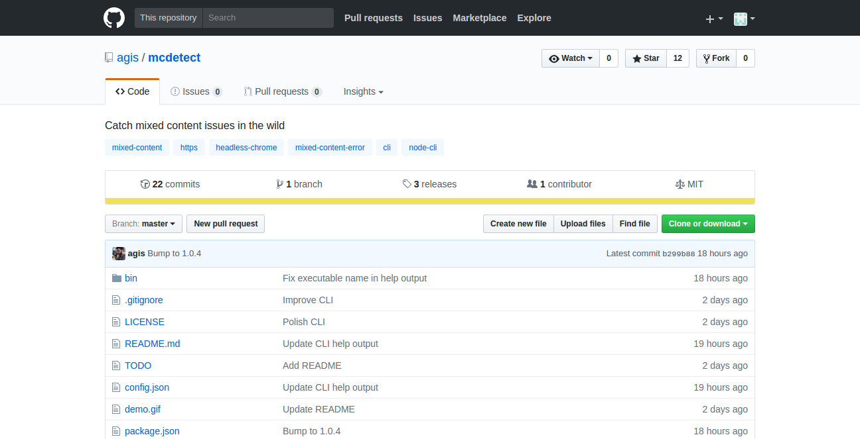The width and height of the screenshot is (860, 439).
Task: Focus the Search input field
Action: click(x=268, y=18)
